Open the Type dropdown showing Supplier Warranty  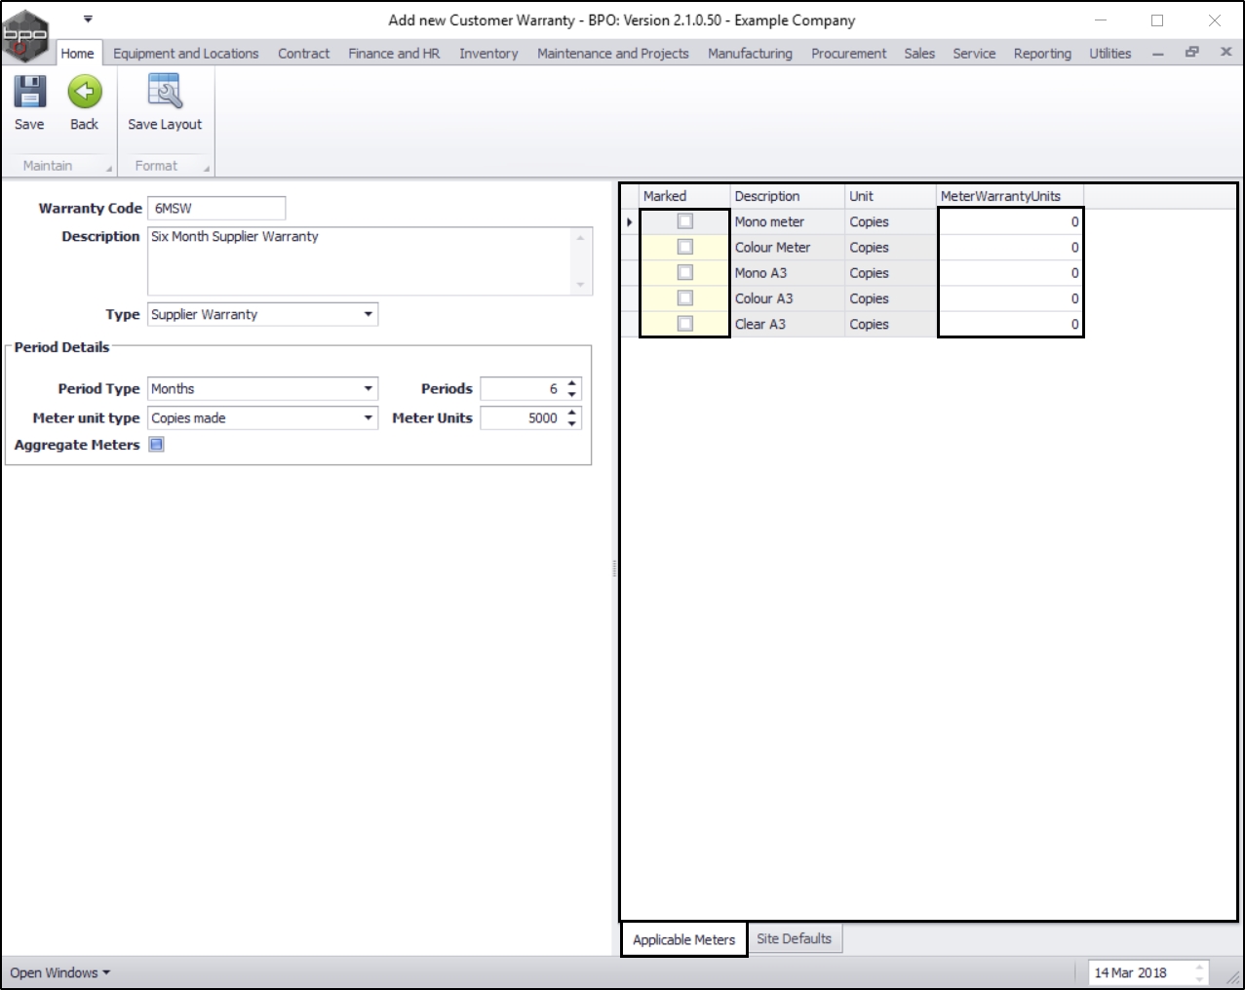(x=368, y=314)
